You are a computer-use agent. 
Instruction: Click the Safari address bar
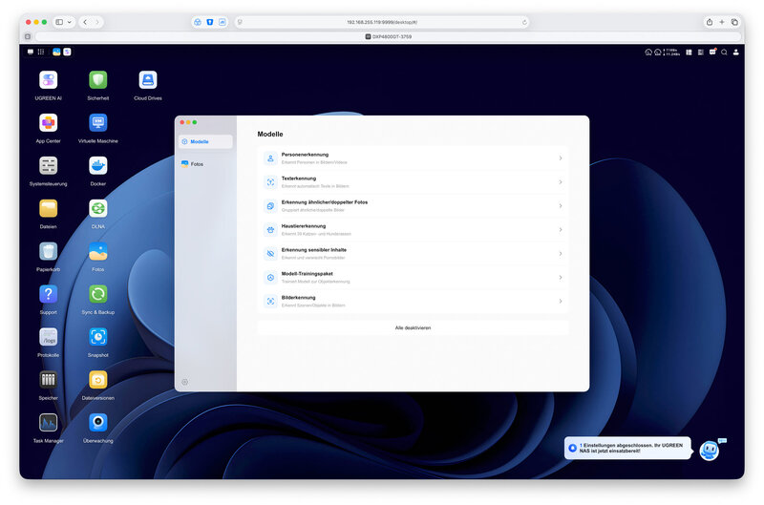[382, 22]
